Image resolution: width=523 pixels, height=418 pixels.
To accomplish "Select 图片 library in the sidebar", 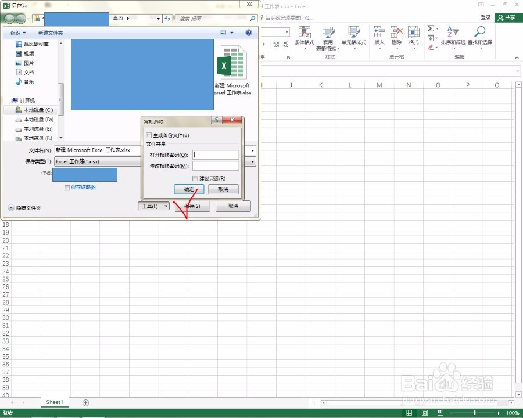I will click(24, 63).
